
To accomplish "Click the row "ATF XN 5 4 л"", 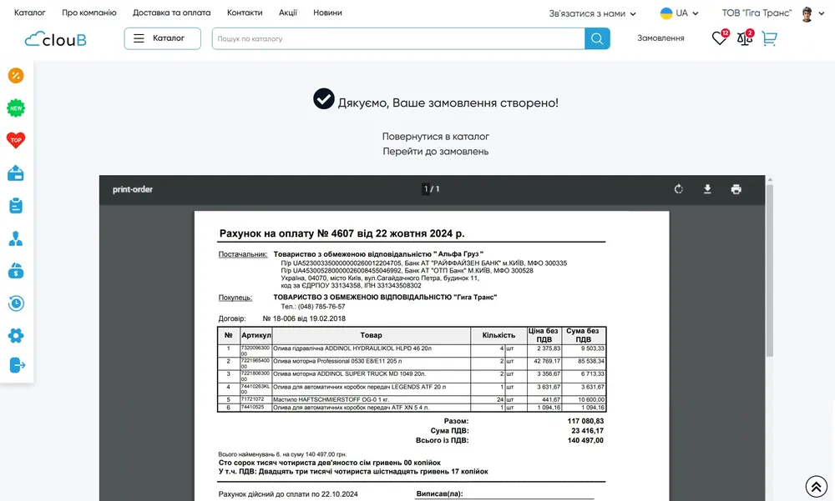I will click(412, 408).
